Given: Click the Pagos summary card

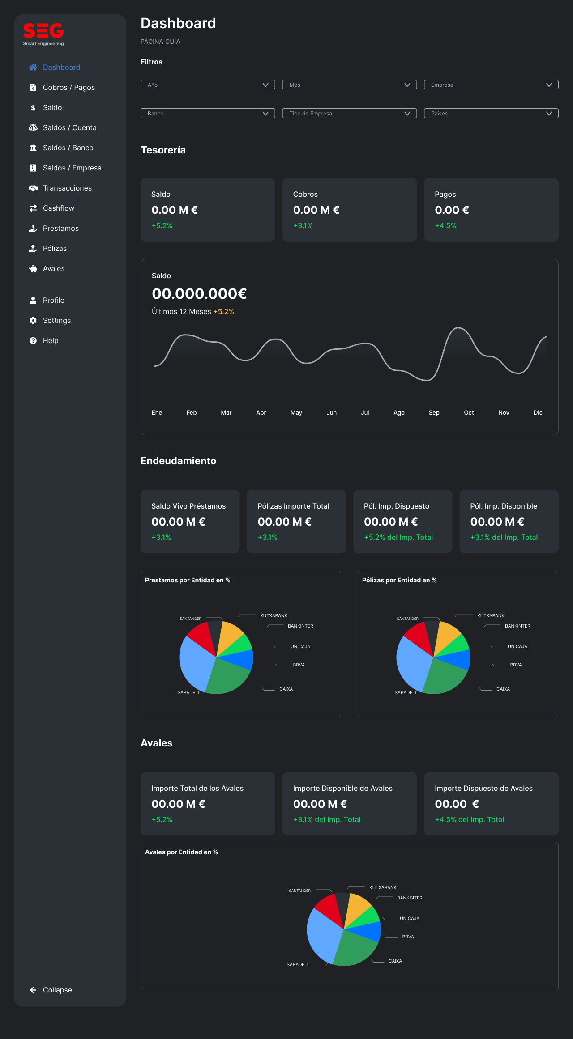Looking at the screenshot, I should [491, 210].
